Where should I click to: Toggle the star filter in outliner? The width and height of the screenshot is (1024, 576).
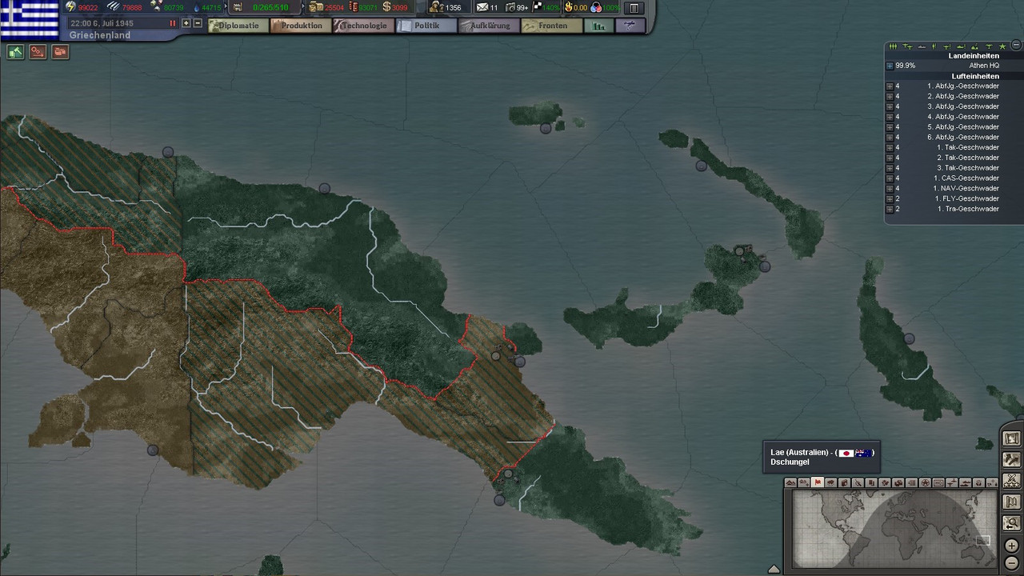[x=1002, y=46]
